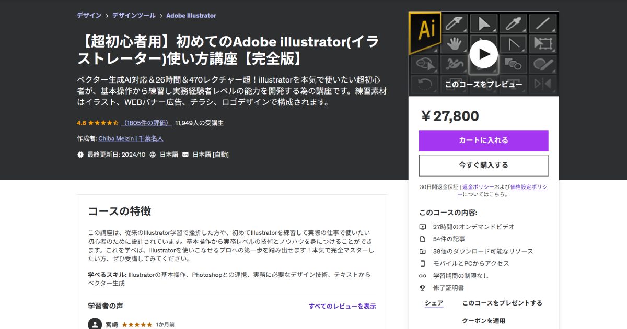The height and width of the screenshot is (329, 627).
Task: Click chevron between デザイン and デザインツール
Action: coord(107,16)
